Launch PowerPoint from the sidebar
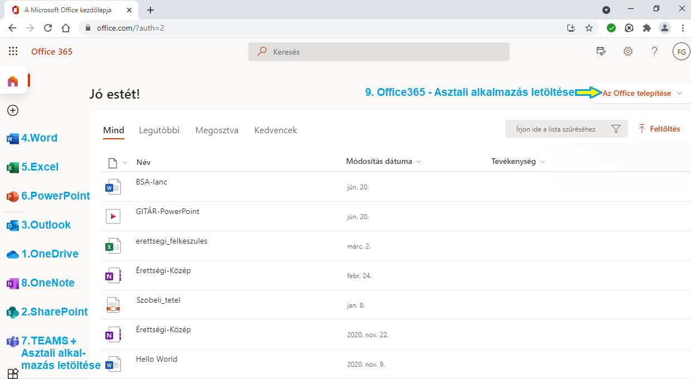This screenshot has height=379, width=691. tap(12, 196)
